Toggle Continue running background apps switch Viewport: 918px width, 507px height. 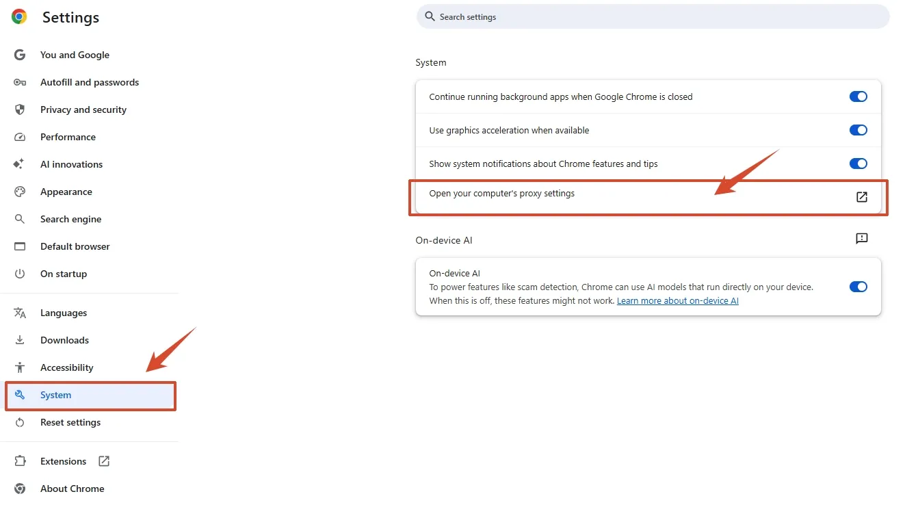coord(858,96)
